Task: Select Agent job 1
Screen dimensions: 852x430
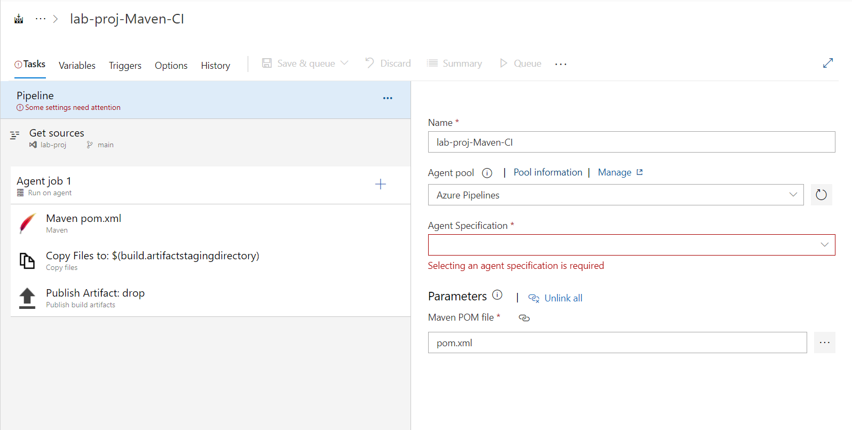Action: pyautogui.click(x=211, y=185)
